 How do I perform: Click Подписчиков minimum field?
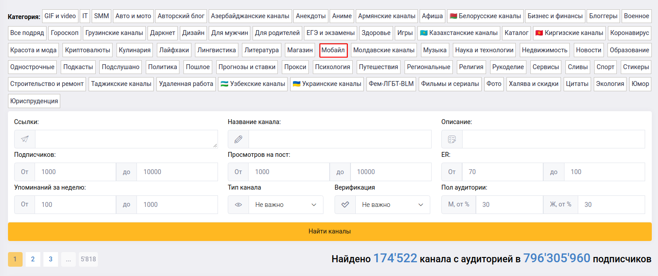(75, 172)
